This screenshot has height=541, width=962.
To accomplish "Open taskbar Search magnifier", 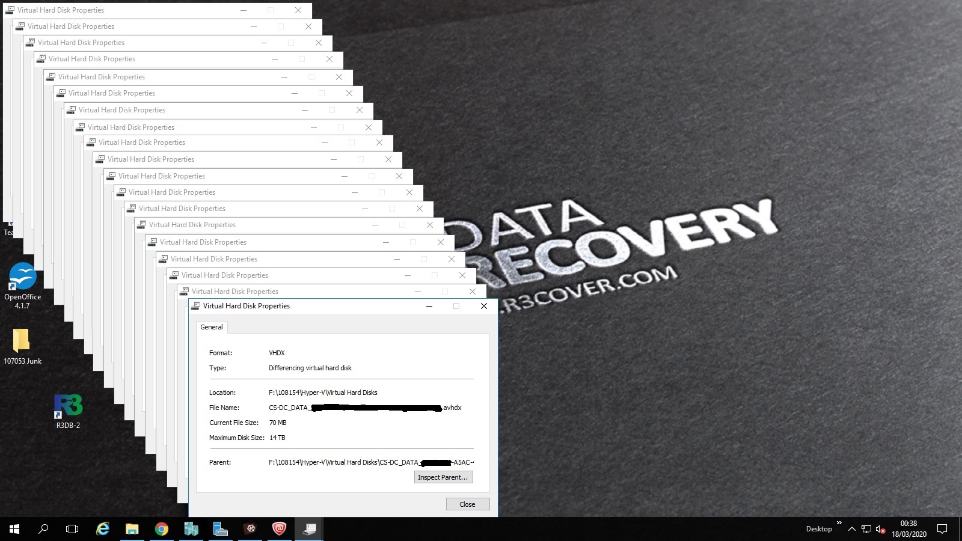I will point(43,529).
